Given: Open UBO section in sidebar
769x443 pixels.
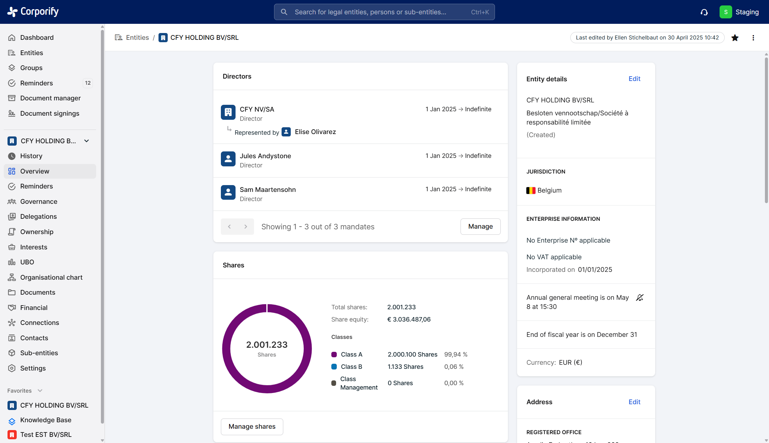Looking at the screenshot, I should point(27,262).
